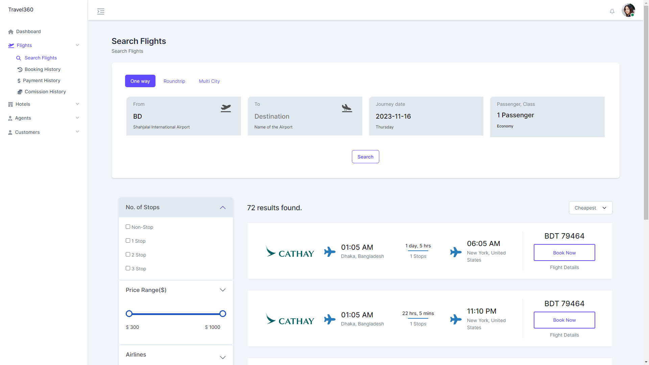The image size is (649, 365).
Task: Click the Comission History coins icon
Action: pyautogui.click(x=20, y=92)
